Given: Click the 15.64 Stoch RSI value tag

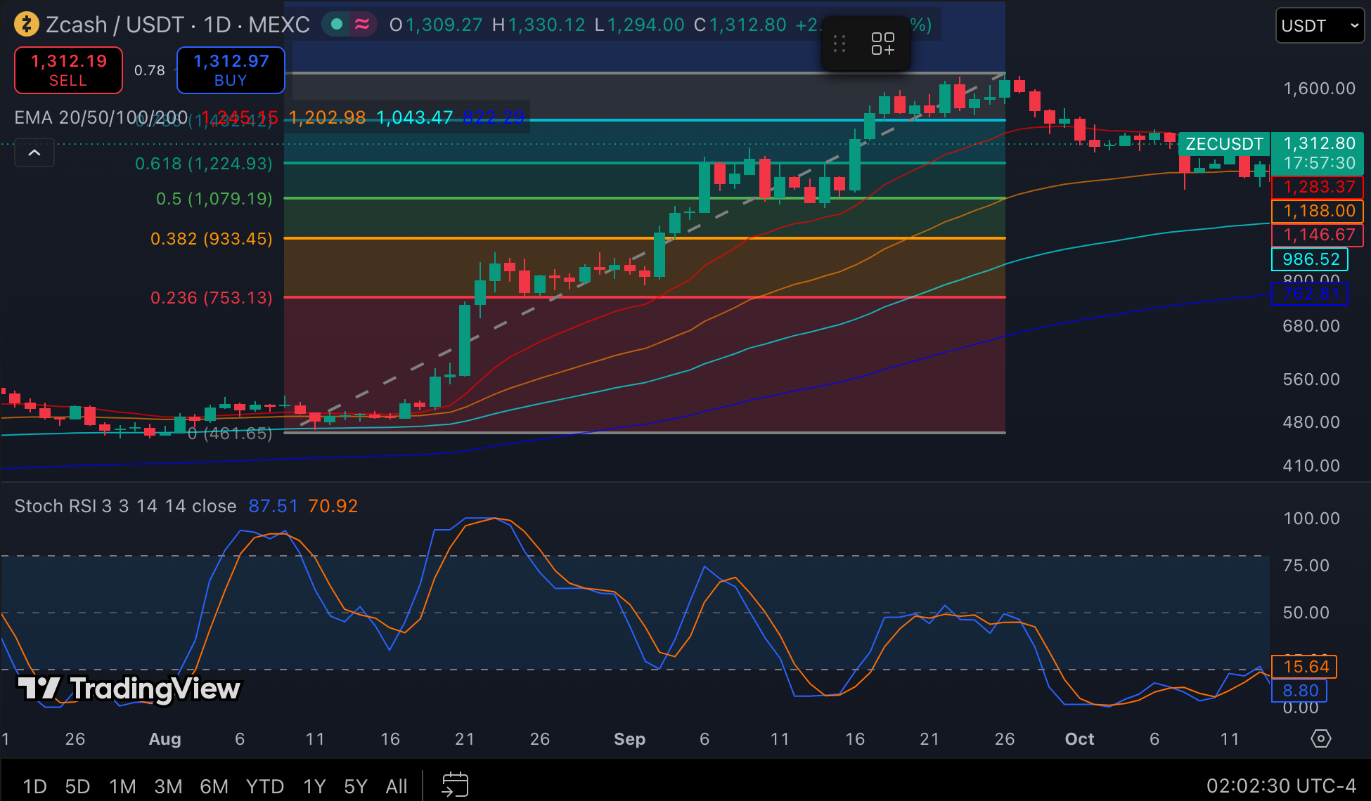Looking at the screenshot, I should pos(1304,667).
